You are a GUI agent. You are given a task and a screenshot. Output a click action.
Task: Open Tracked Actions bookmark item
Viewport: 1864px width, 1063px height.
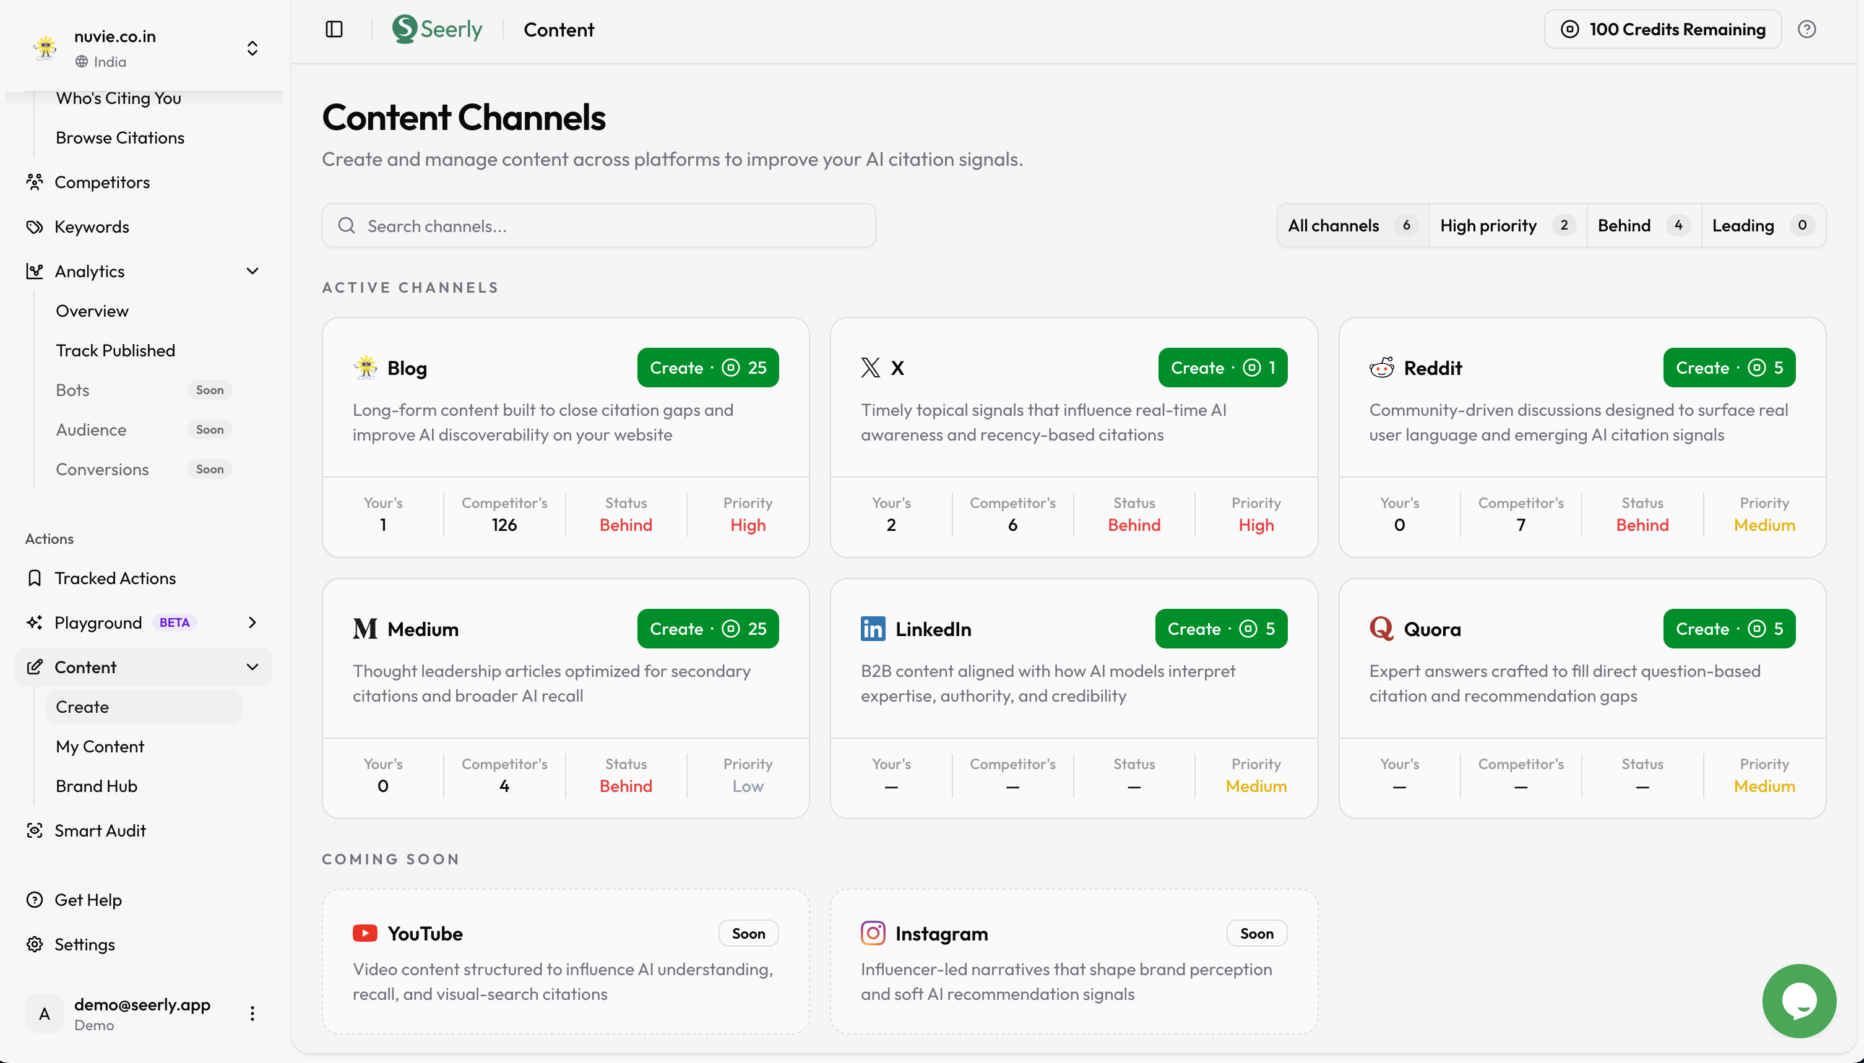tap(114, 579)
